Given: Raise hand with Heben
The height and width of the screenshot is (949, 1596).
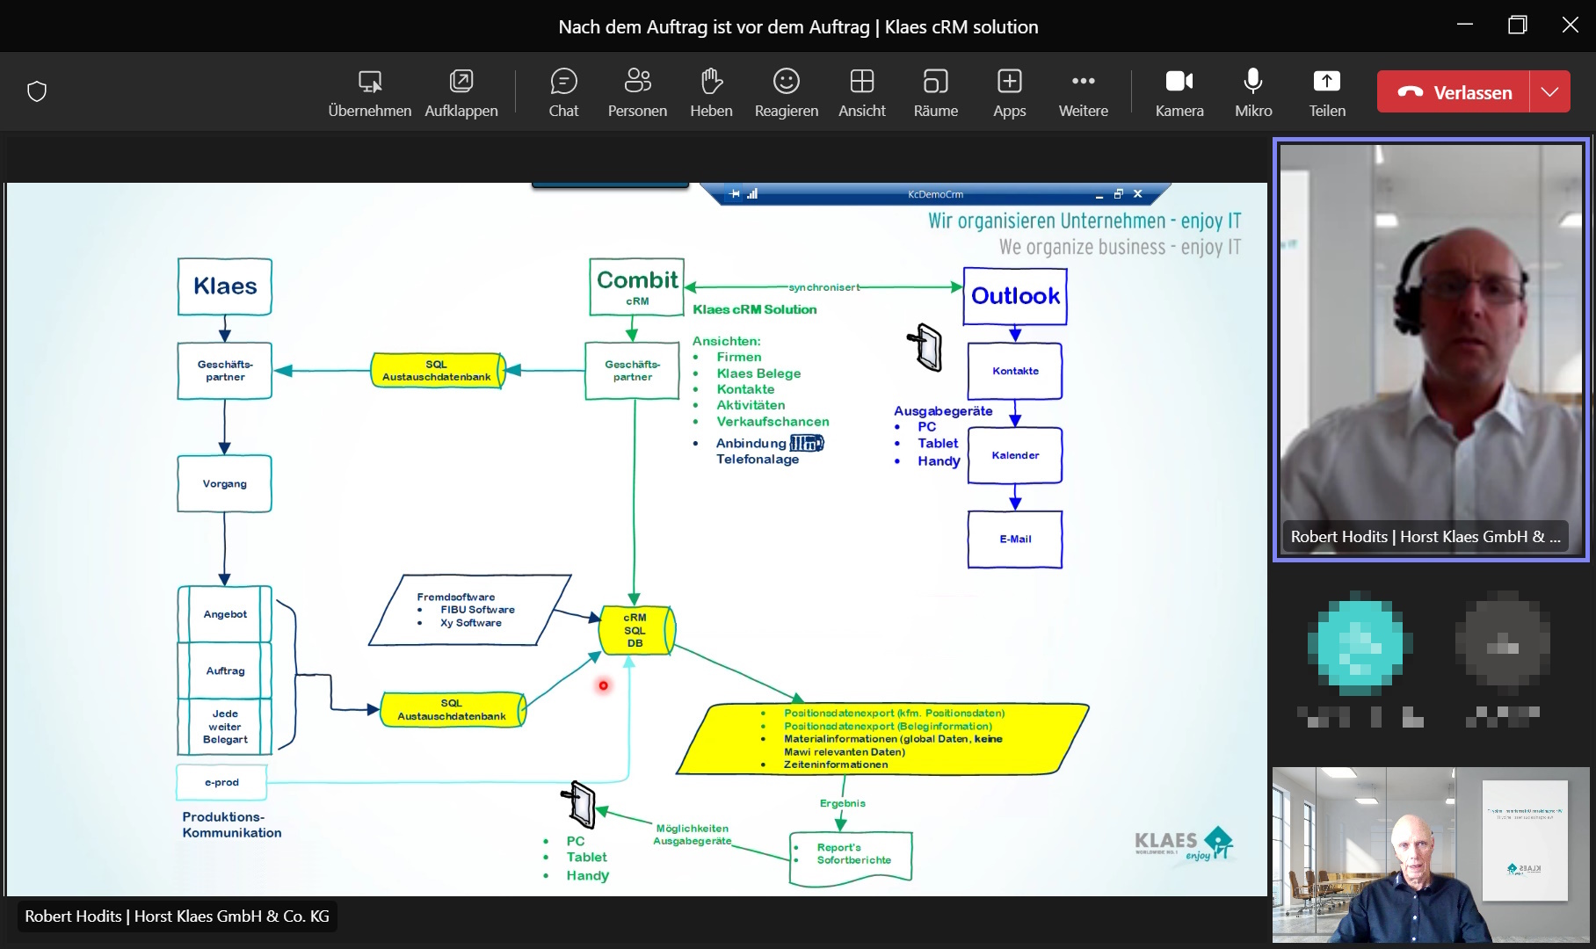Looking at the screenshot, I should [711, 92].
